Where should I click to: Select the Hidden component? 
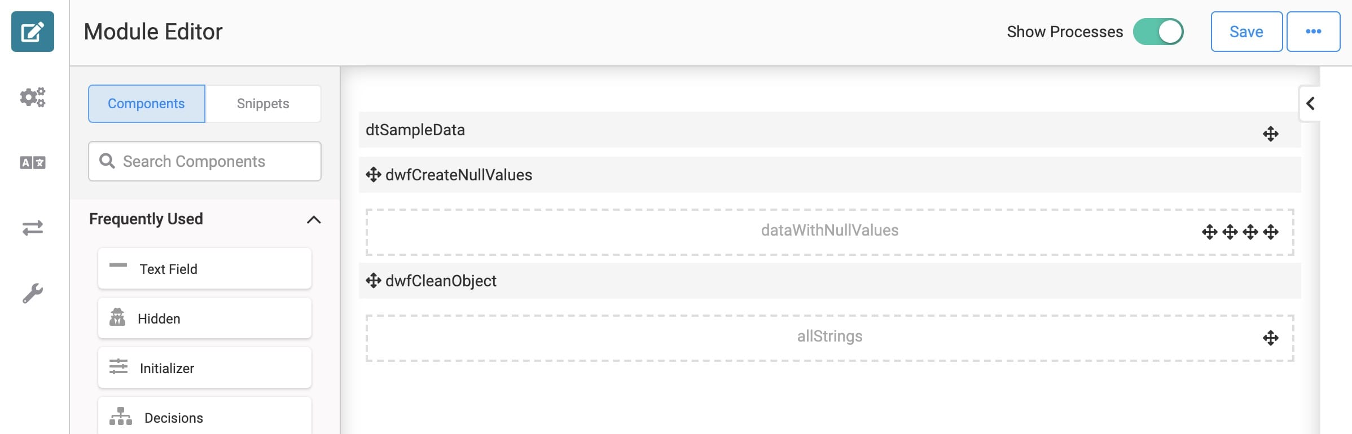click(205, 318)
